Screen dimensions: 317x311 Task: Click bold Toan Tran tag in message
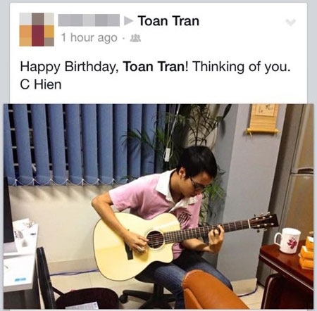[x=154, y=67]
